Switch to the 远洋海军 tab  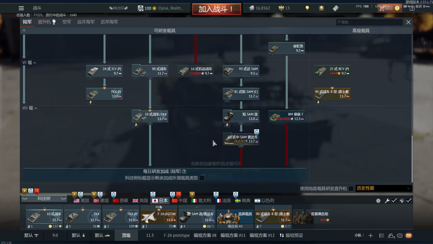coord(86,22)
